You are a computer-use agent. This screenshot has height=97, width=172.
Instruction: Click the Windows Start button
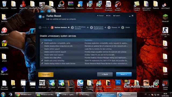point(3,95)
